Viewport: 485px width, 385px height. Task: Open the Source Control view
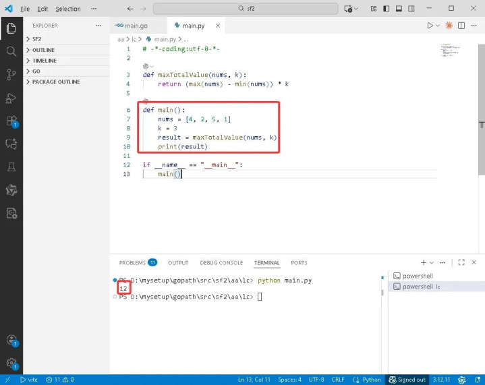point(11,75)
